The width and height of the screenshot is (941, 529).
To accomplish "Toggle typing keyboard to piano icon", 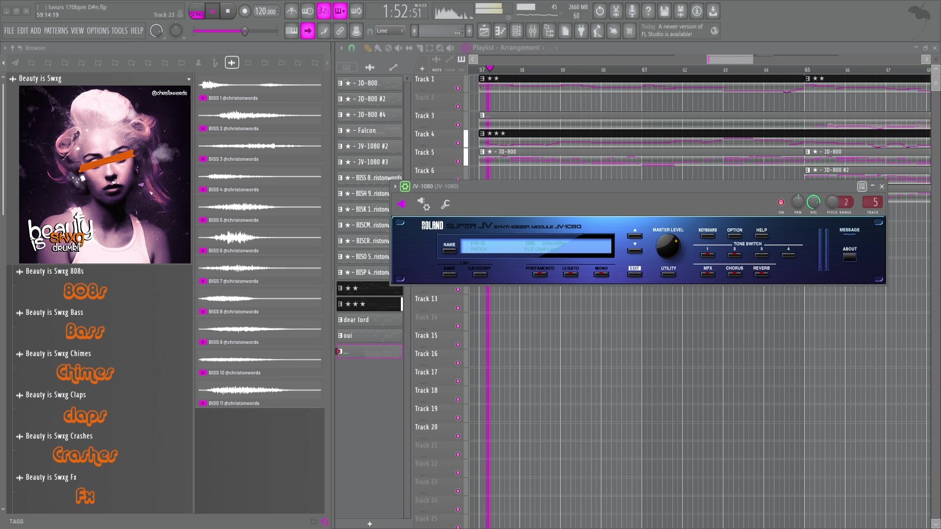I will (x=292, y=31).
